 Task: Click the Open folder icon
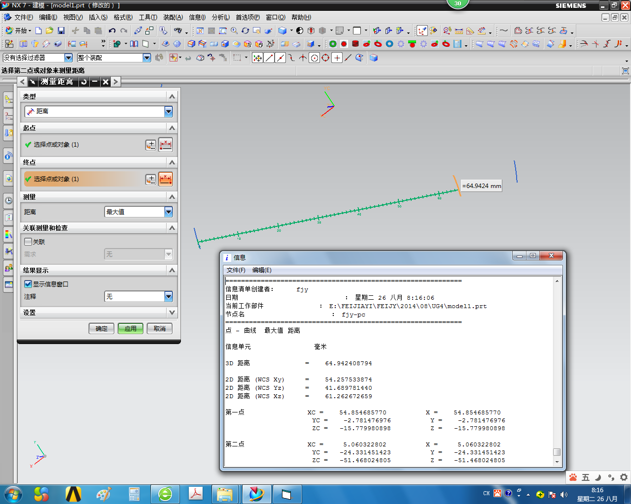(x=49, y=31)
